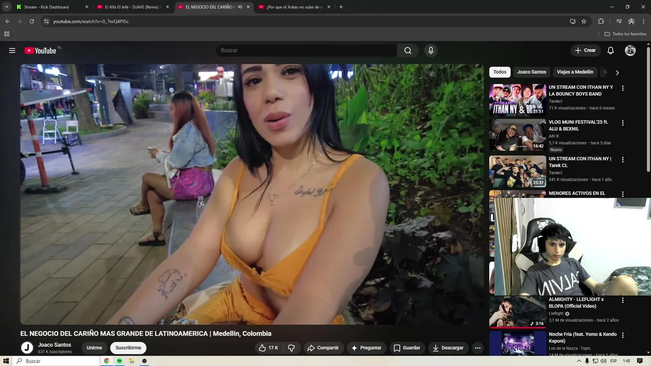Click the Preguntar button
651x366 pixels.
366,348
